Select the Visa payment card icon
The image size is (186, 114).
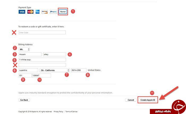click(x=22, y=12)
